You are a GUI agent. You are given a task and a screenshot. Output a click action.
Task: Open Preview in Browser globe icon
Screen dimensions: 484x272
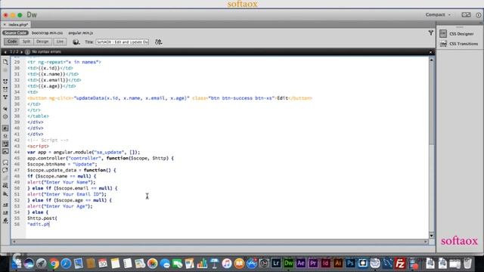point(76,42)
